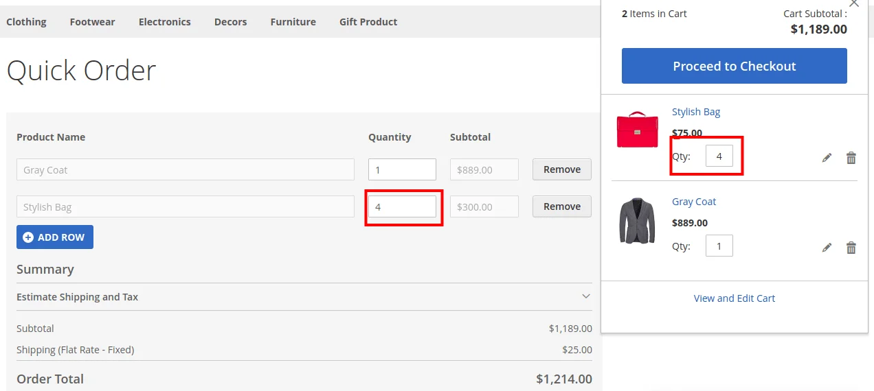Screen dimensions: 874x391
Task: Click the Summary Subtotal $1,189.00 value
Action: pos(570,329)
